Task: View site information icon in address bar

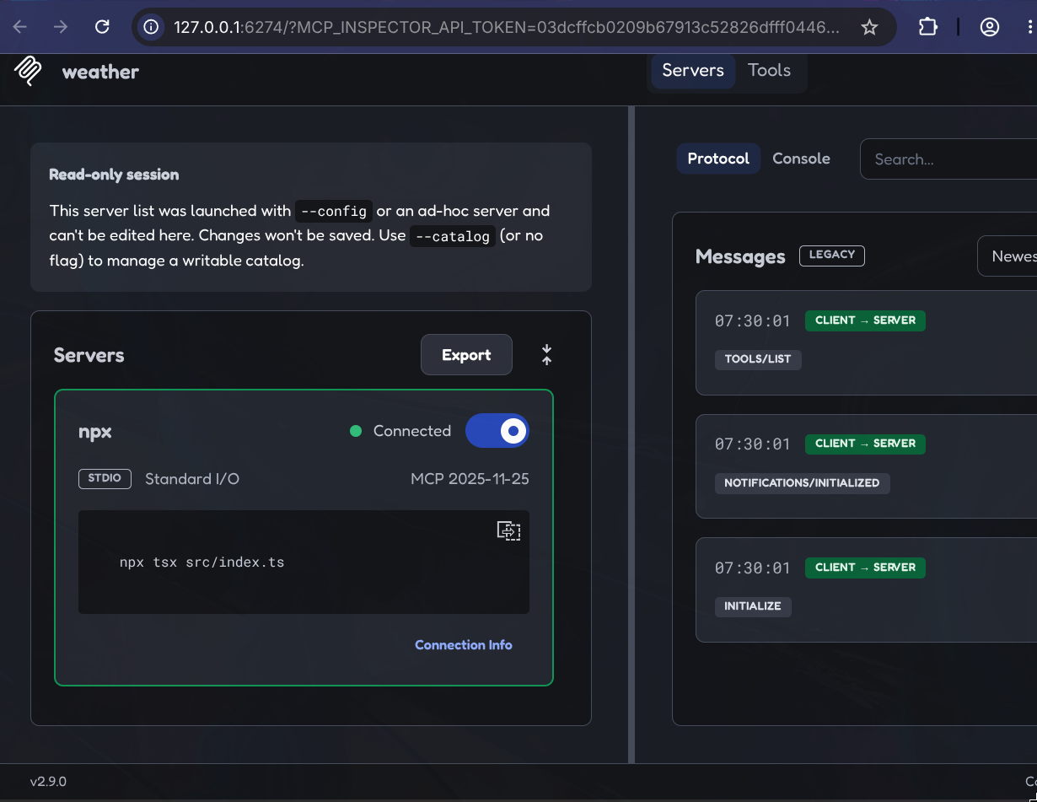Action: pyautogui.click(x=151, y=27)
